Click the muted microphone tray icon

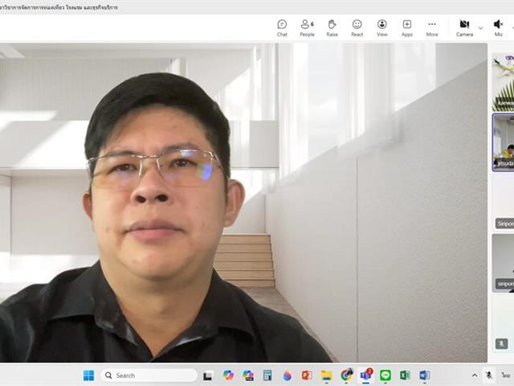[489, 376]
